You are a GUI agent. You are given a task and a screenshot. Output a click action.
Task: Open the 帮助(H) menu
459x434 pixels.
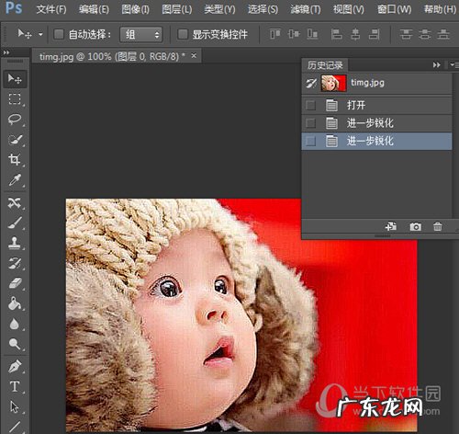pos(440,9)
